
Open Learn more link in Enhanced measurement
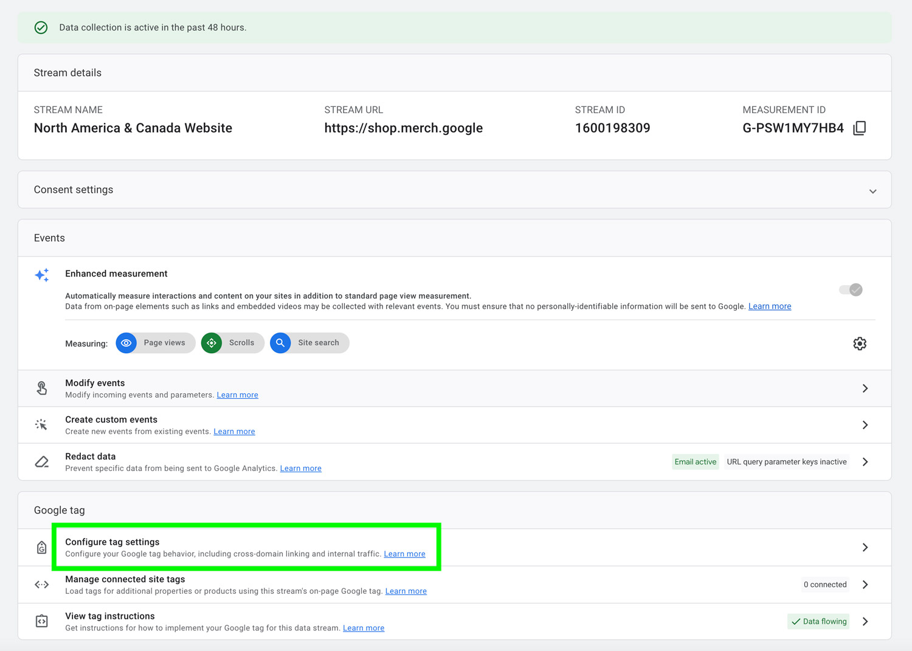[x=769, y=306]
